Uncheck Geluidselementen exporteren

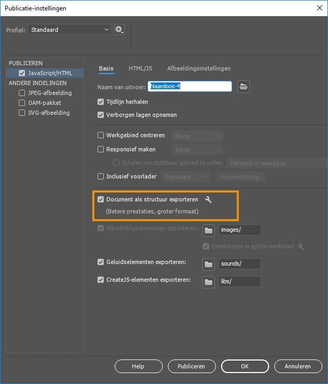click(101, 262)
